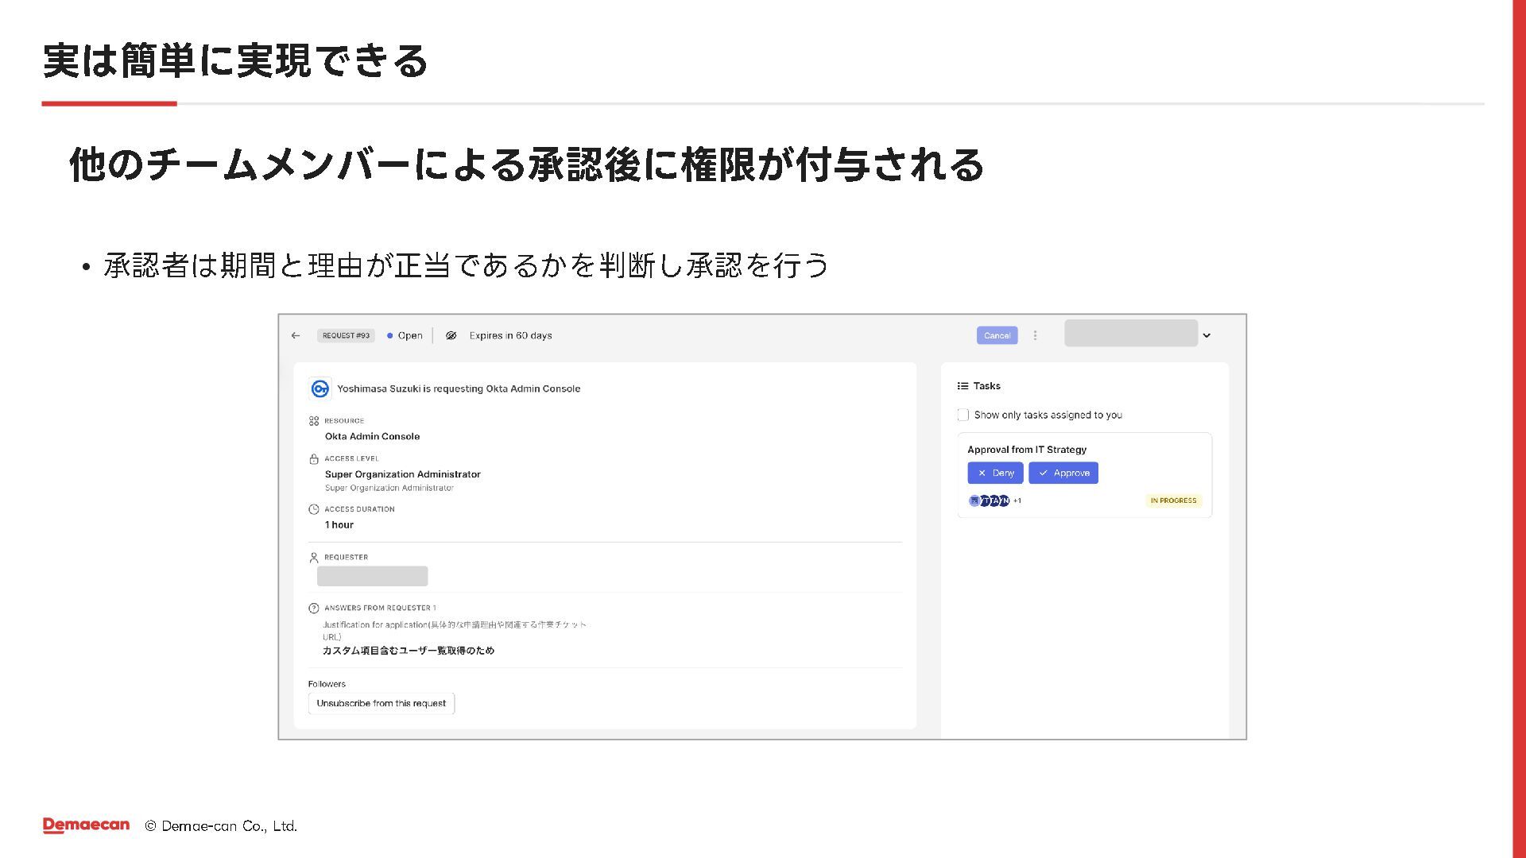1526x858 pixels.
Task: Expand the chevron dropdown at top right
Action: tap(1206, 335)
